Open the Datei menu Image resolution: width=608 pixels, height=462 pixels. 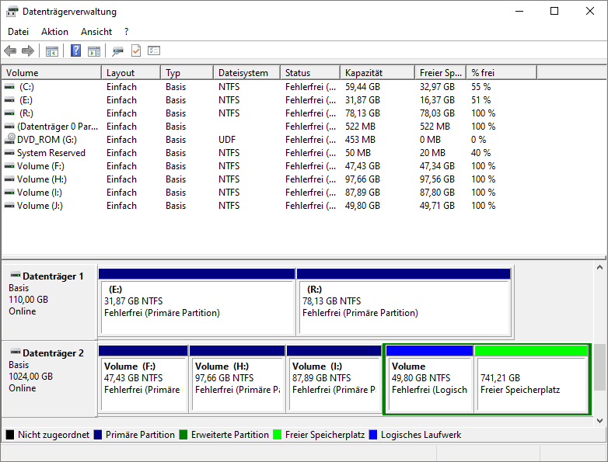[x=18, y=32]
